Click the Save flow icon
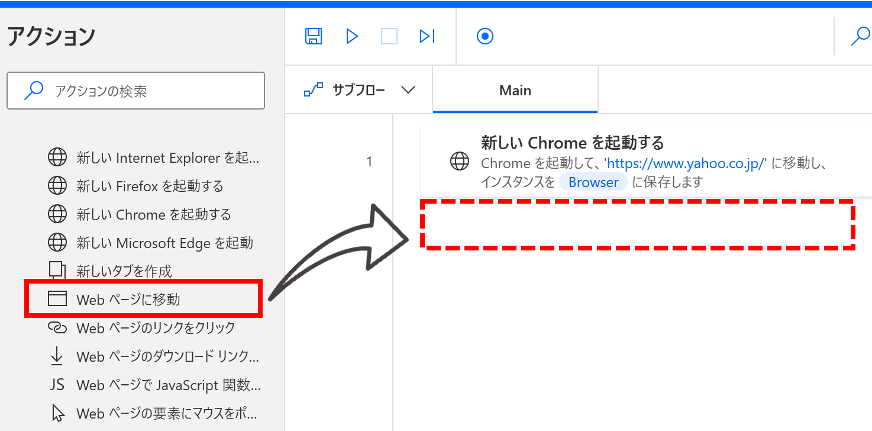 click(x=313, y=37)
